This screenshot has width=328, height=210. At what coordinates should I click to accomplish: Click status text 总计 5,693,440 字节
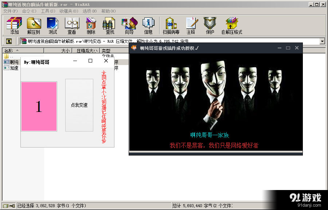pos(203,206)
